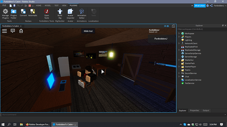Screen dimensions: 227x127
Task: Stop the running playtest
Action: (30, 6)
